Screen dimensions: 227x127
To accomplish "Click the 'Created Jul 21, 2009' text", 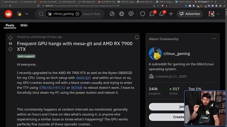I will tap(171, 77).
